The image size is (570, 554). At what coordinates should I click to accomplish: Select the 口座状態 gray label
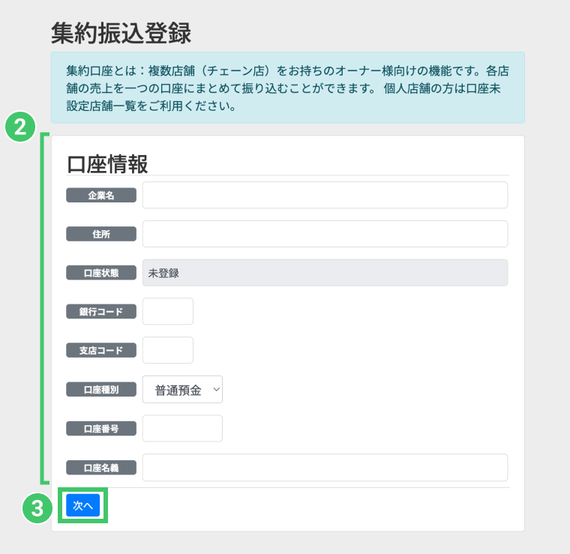point(101,273)
